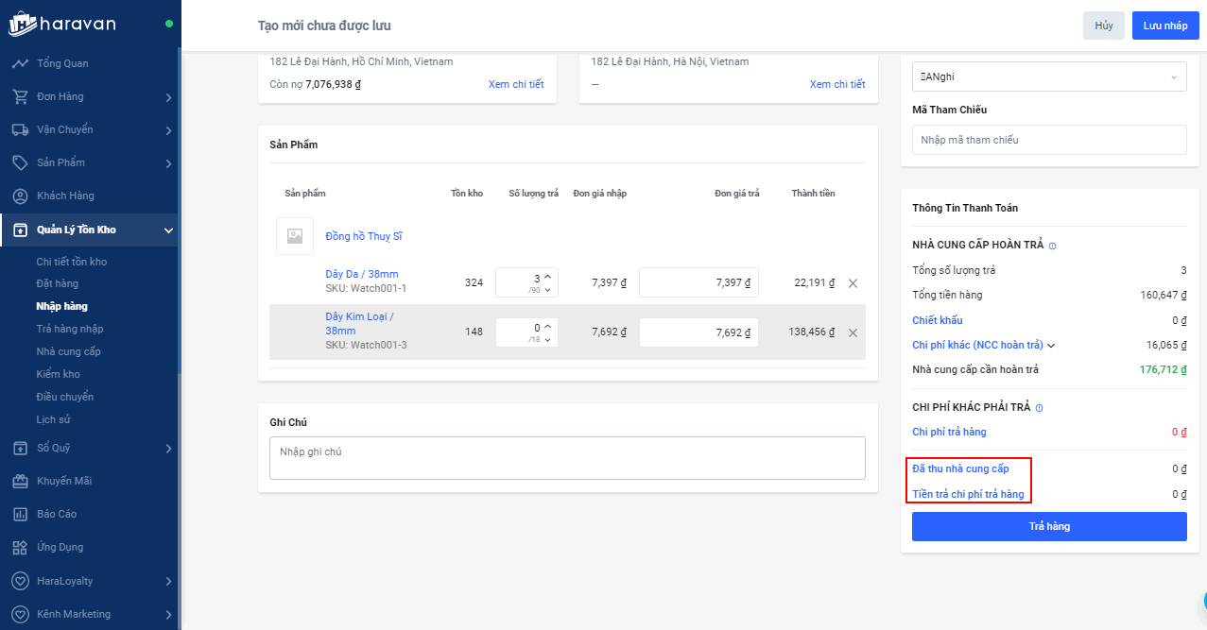Expand the Đơn Hàng sidebar menu

168,97
